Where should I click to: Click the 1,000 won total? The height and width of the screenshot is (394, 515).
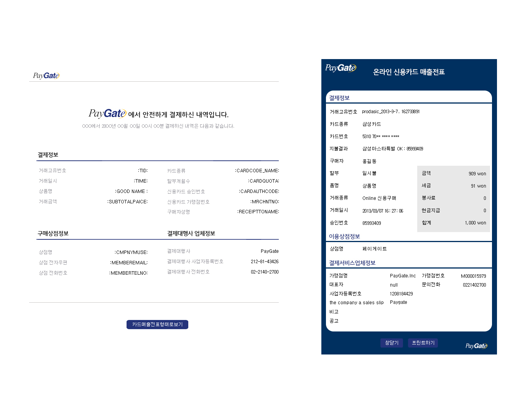click(476, 223)
